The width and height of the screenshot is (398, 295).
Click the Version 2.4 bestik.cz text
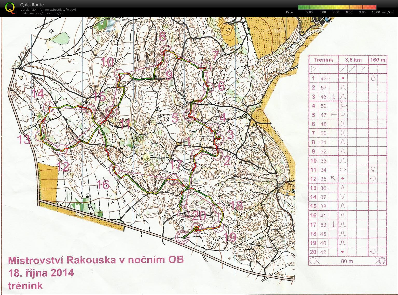pyautogui.click(x=48, y=10)
